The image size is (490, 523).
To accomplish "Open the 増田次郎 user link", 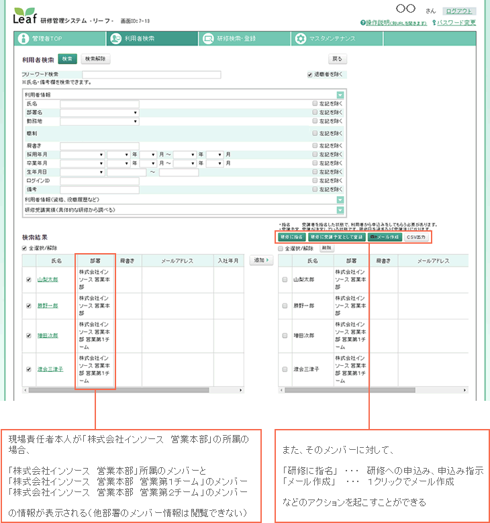I will 48,336.
